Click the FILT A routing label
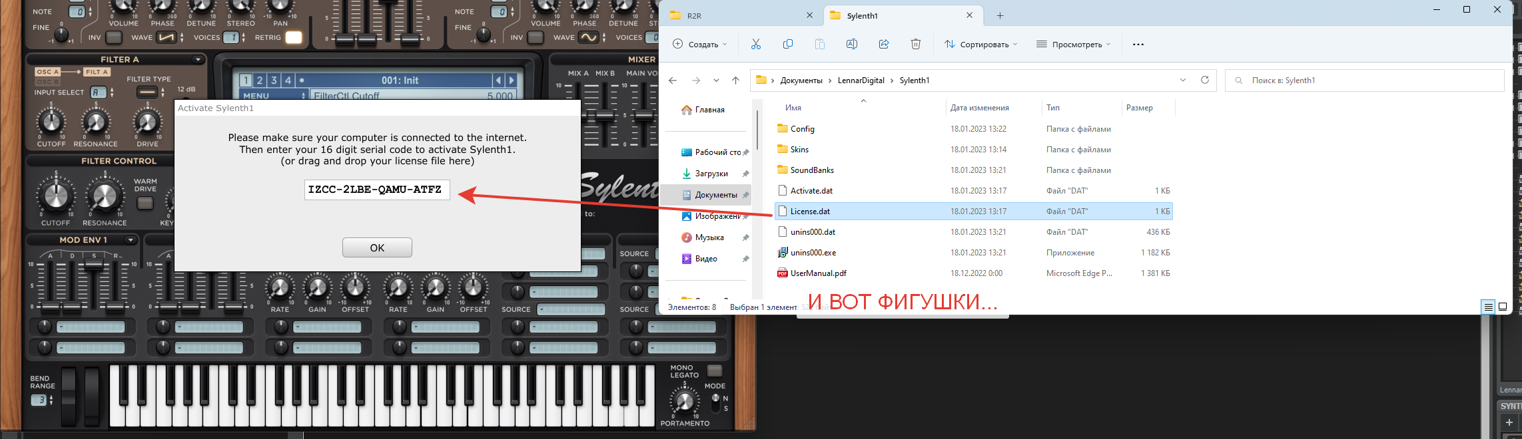The height and width of the screenshot is (439, 1522). point(97,72)
